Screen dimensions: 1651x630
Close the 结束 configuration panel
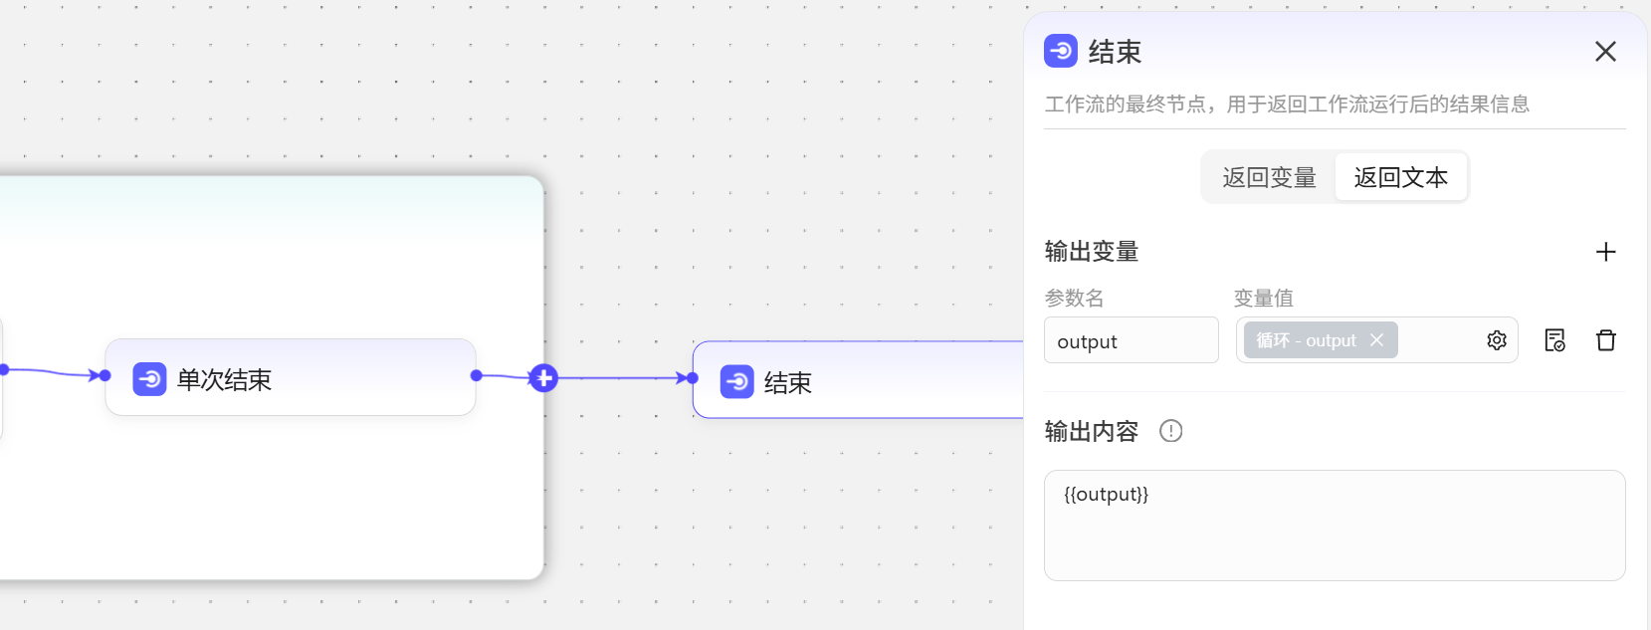(1604, 52)
